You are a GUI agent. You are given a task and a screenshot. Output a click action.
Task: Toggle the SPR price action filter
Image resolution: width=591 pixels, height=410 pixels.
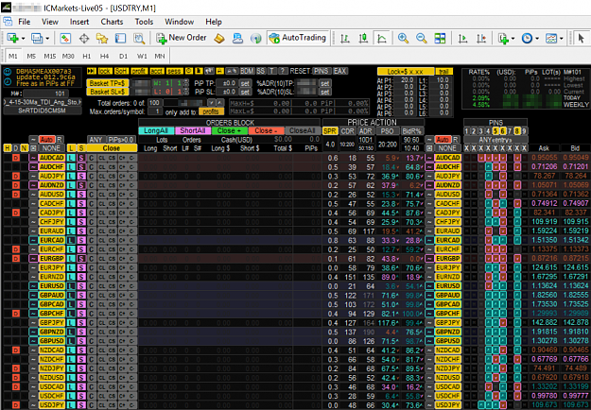329,131
